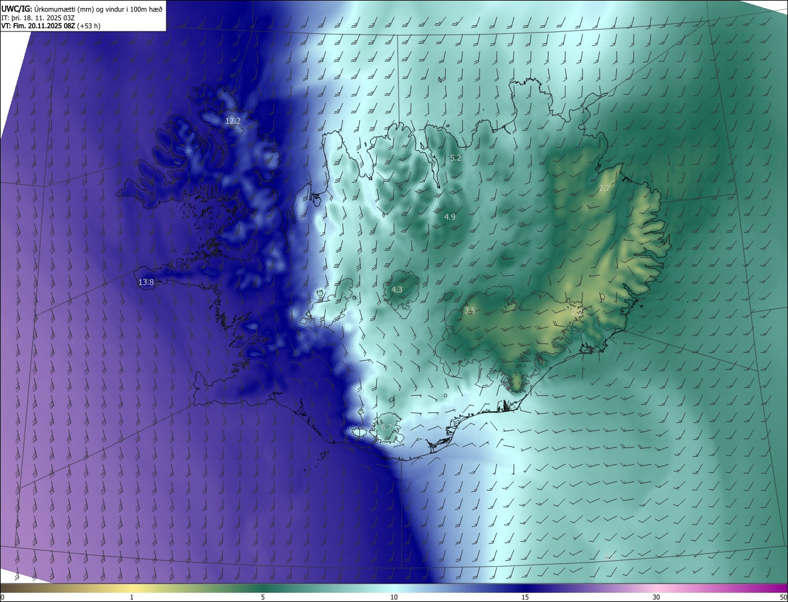
Task: Click the color scale tick label 0
Action: coord(2,597)
